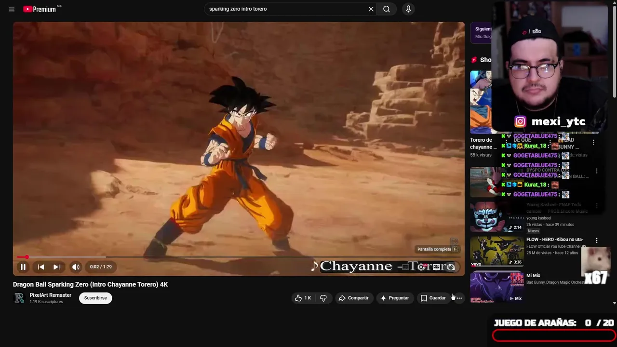This screenshot has height=347, width=617.
Task: Click the Shorts section heading icon
Action: [474, 60]
